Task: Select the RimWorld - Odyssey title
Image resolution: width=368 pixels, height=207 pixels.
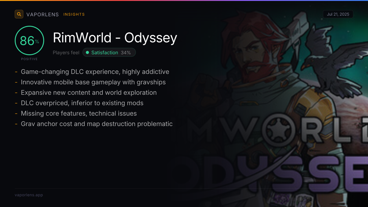Action: [x=115, y=38]
